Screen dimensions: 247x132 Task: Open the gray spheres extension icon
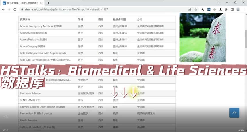point(203,9)
